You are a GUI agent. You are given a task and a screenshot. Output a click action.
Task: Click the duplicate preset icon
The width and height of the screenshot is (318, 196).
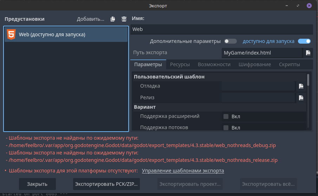coord(113,19)
